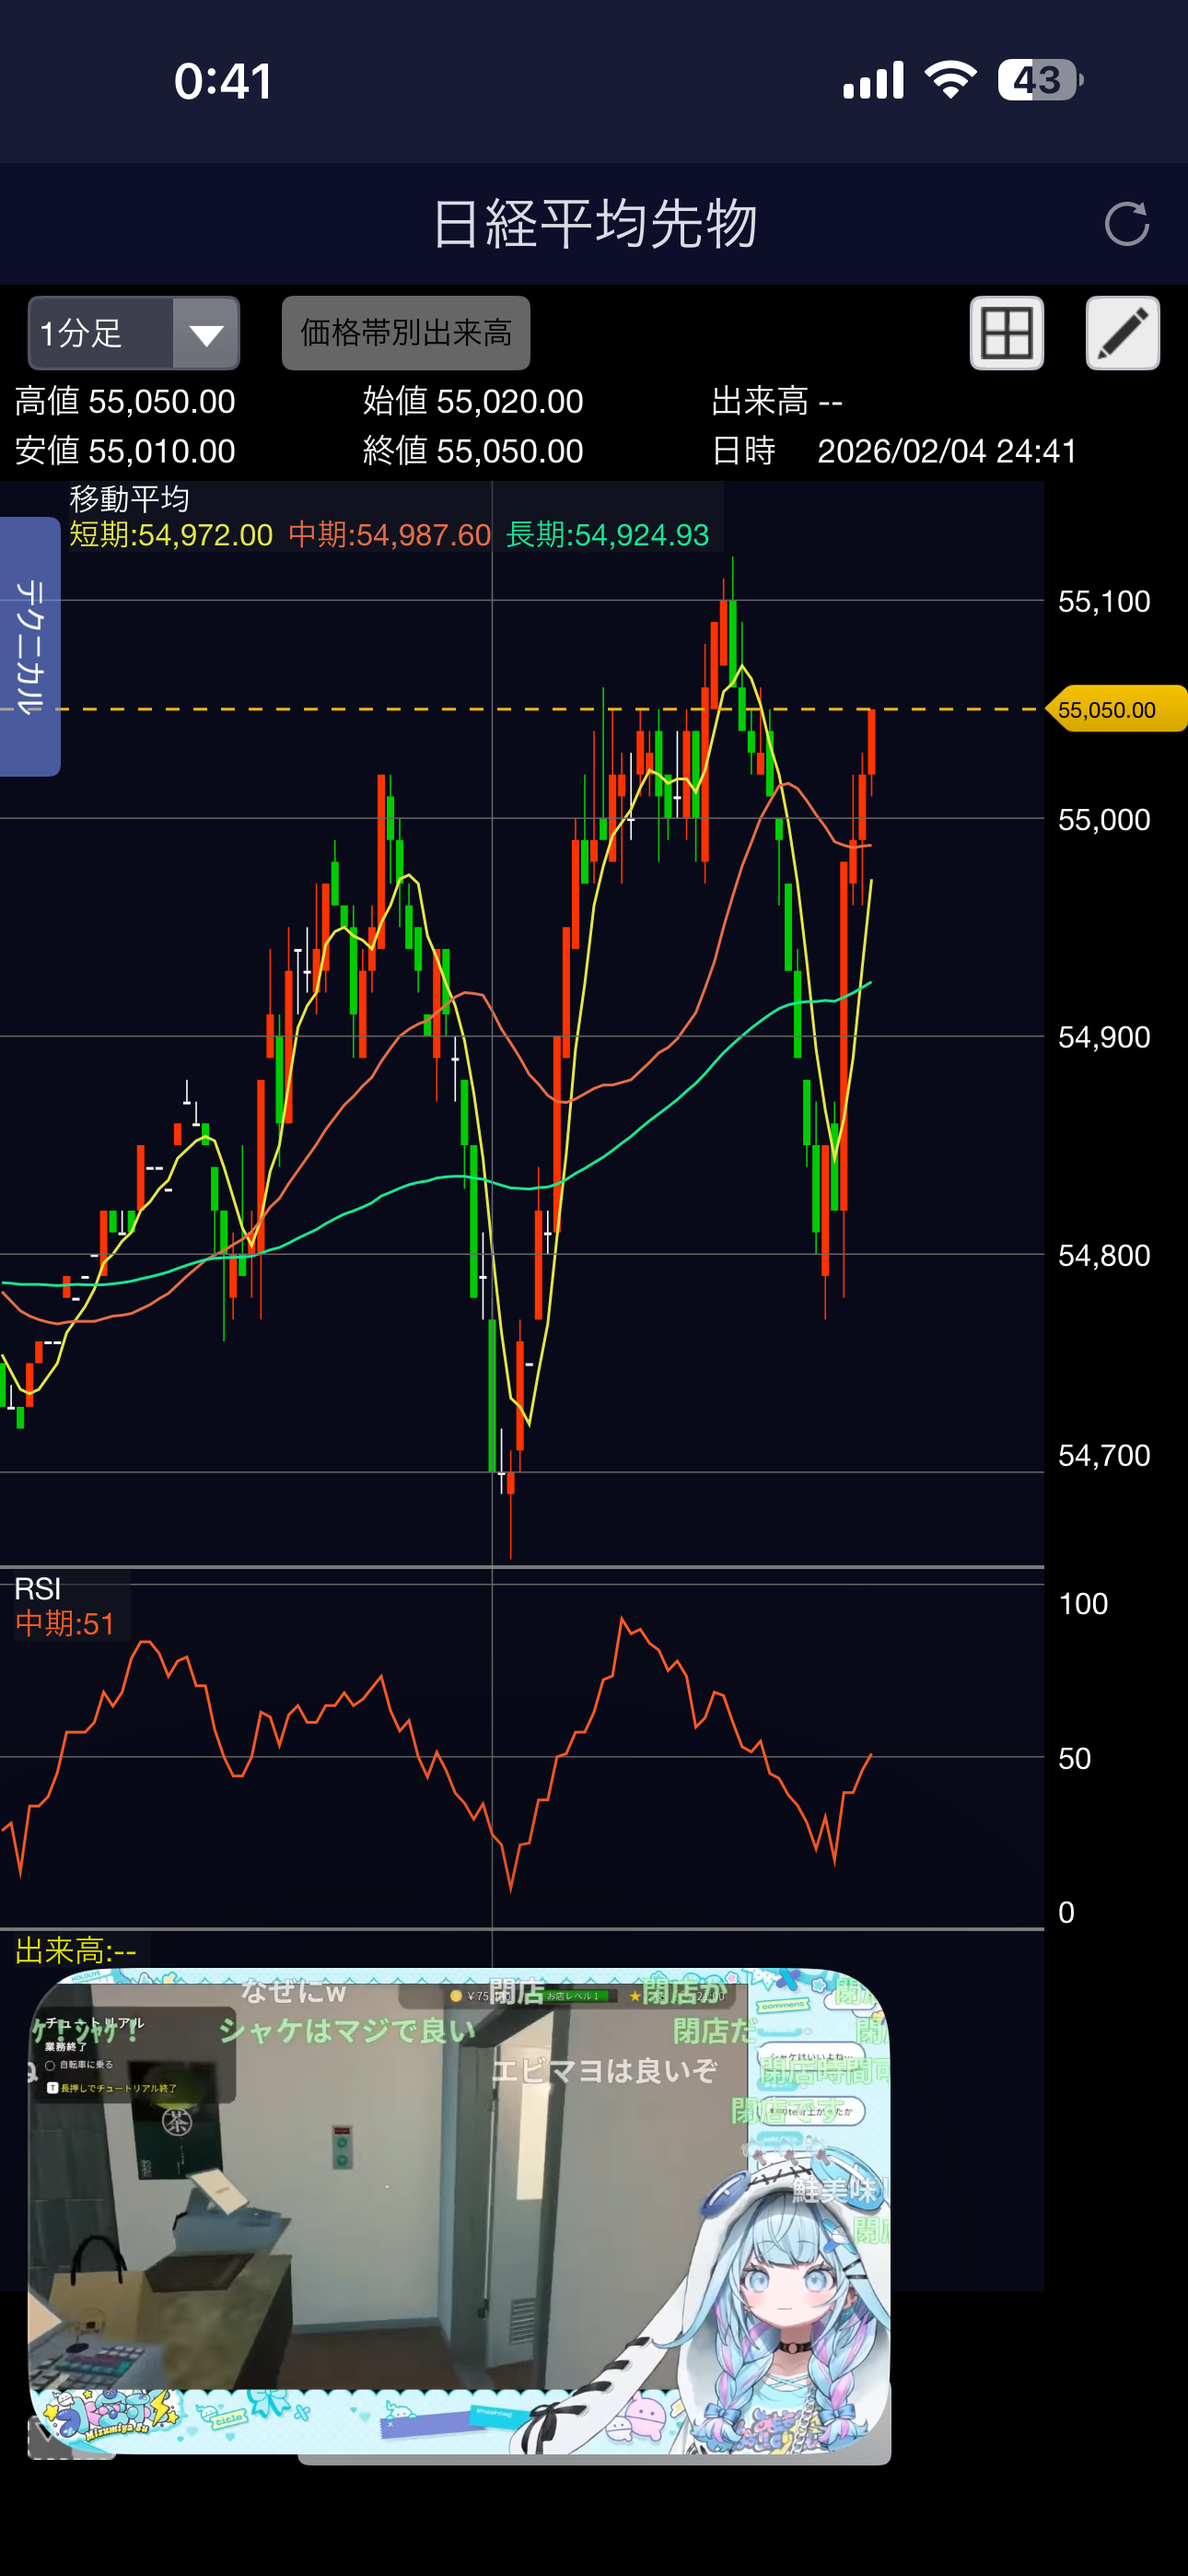Tap the green 長期:54,924.93 average value

[607, 535]
